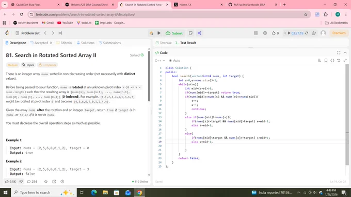The height and width of the screenshot is (197, 351).
Task: Click the Solved status indicator
Action: tap(137, 55)
